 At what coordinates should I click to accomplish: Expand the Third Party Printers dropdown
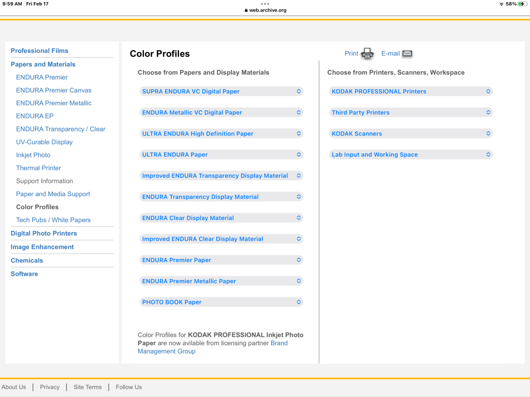[x=410, y=112]
